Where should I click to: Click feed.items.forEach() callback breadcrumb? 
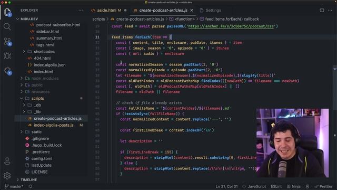(x=232, y=19)
